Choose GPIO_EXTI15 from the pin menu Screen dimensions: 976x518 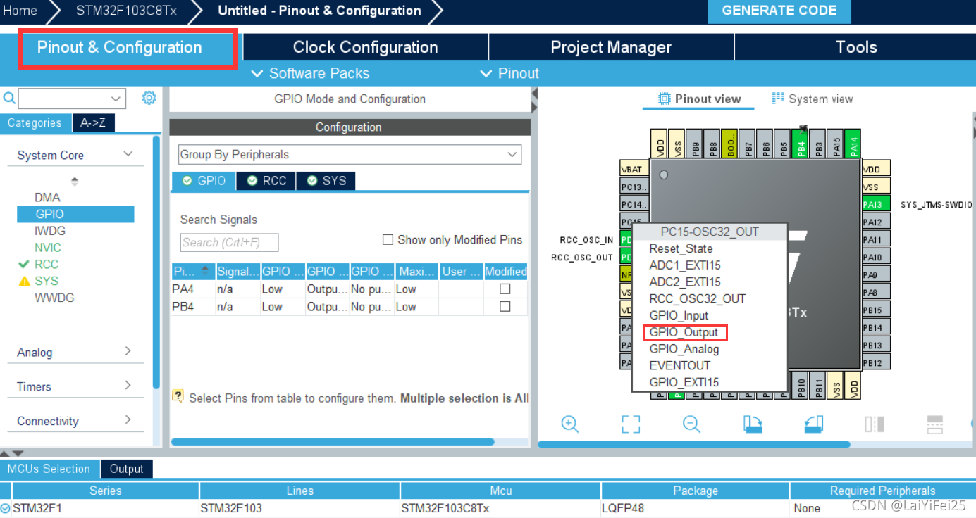pos(684,382)
